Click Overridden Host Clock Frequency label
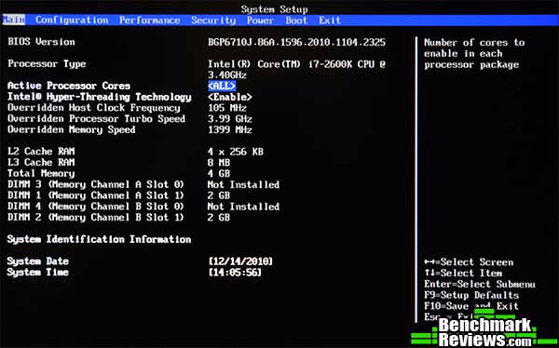Image resolution: width=559 pixels, height=348 pixels. pyautogui.click(x=94, y=108)
